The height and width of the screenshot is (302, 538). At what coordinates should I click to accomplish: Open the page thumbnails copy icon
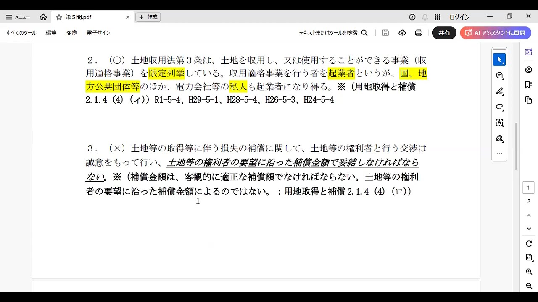click(x=529, y=100)
